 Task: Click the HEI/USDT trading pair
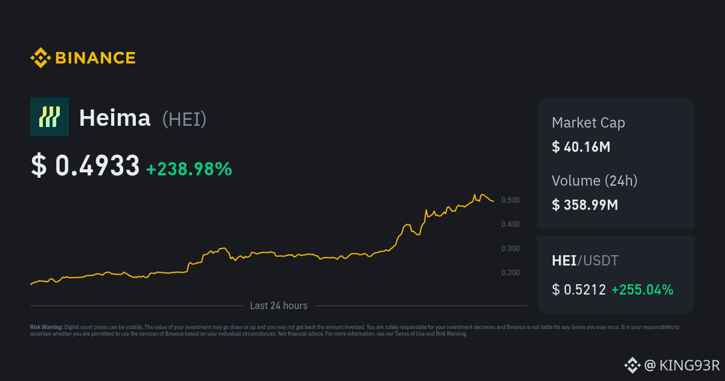point(585,261)
